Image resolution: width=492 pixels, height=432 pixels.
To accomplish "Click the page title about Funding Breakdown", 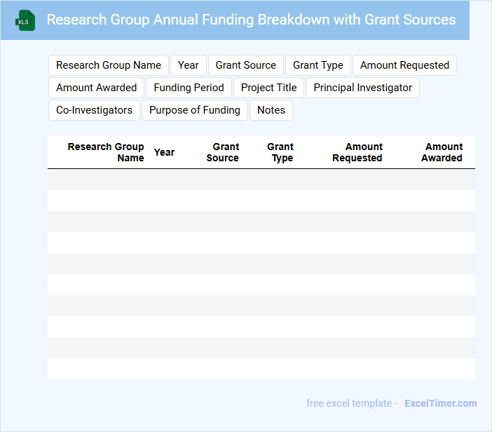I will point(251,20).
